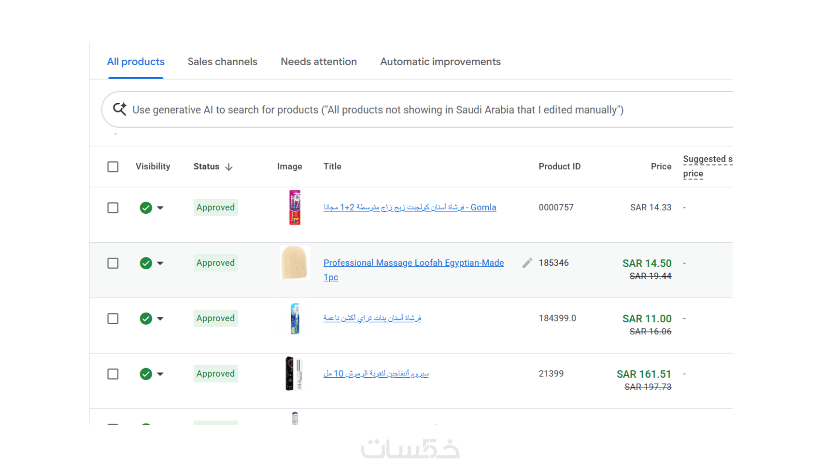This screenshot has width=821, height=468.
Task: Open the Needs attention tab
Action: click(x=319, y=62)
